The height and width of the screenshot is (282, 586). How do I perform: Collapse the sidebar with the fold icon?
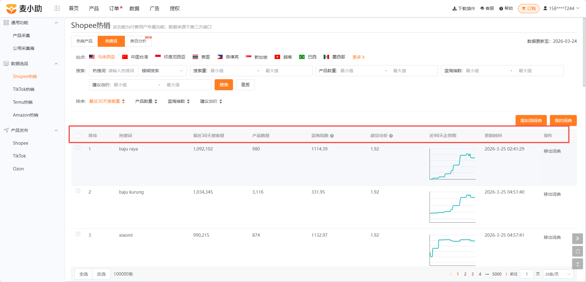57,8
